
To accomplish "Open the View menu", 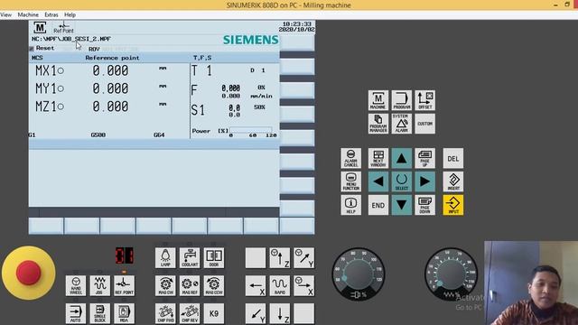I will coord(6,14).
